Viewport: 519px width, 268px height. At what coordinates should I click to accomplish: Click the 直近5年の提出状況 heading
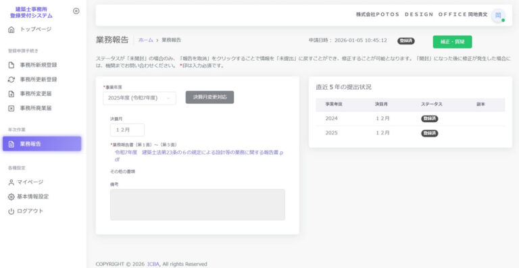[x=343, y=87]
